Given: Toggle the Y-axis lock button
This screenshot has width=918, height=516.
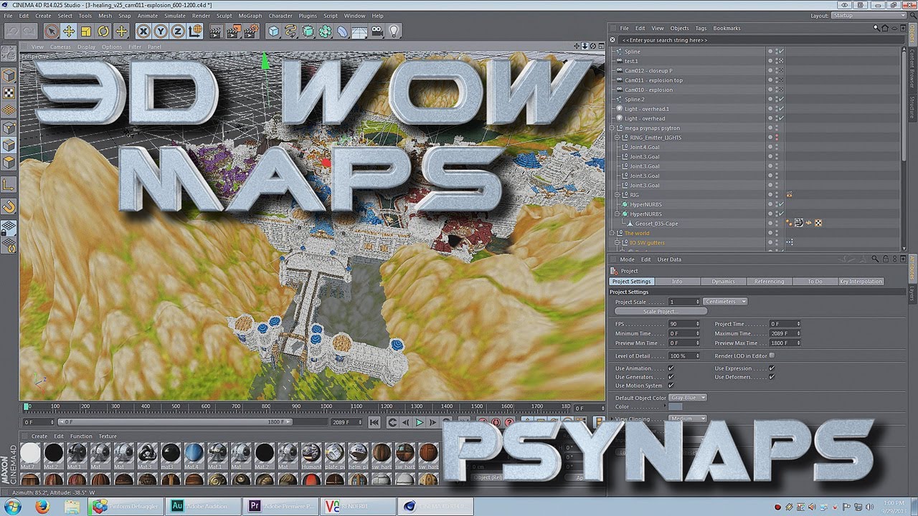Looking at the screenshot, I should [161, 31].
